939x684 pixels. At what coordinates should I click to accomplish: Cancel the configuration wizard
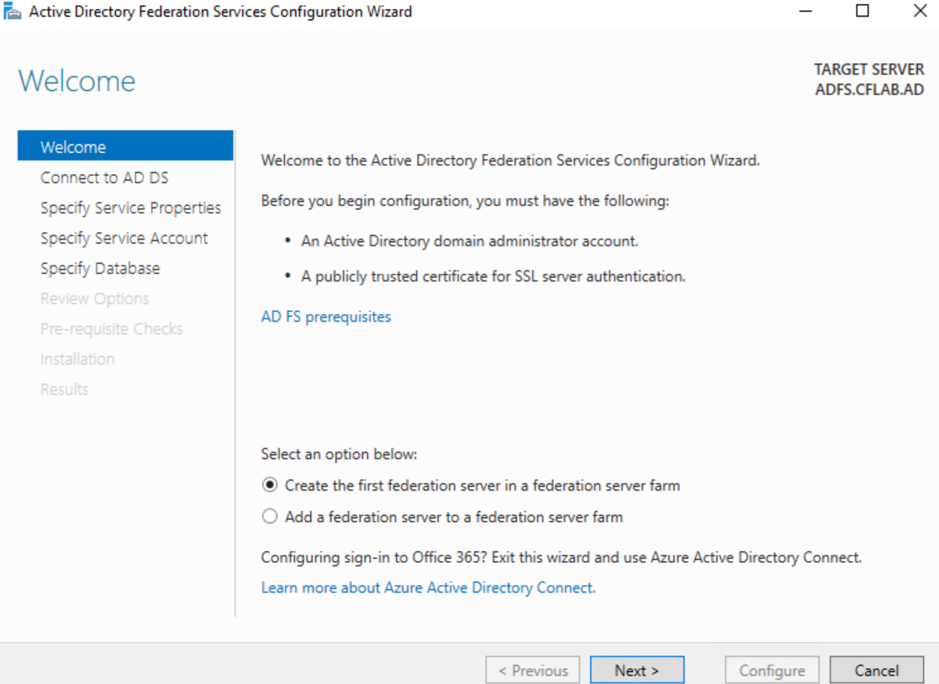876,670
